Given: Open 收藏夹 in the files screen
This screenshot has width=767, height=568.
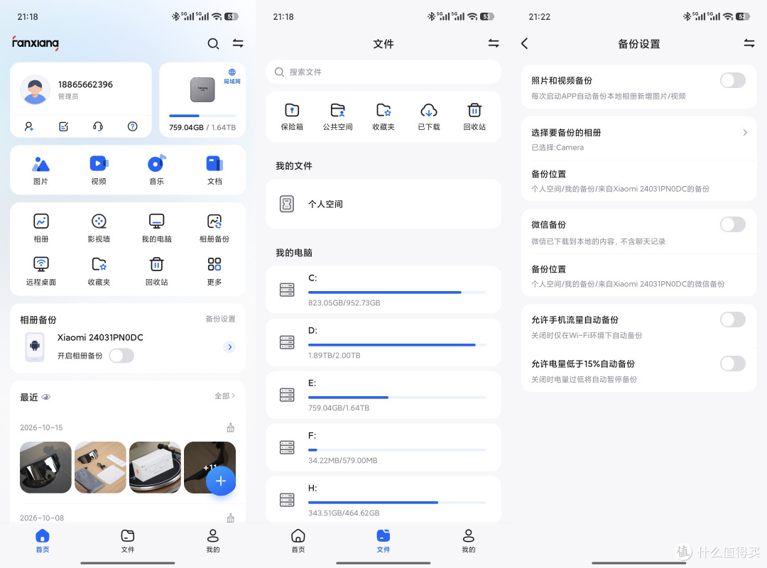Looking at the screenshot, I should pyautogui.click(x=383, y=116).
